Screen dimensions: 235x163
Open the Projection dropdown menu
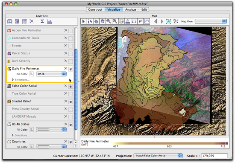[158, 156]
